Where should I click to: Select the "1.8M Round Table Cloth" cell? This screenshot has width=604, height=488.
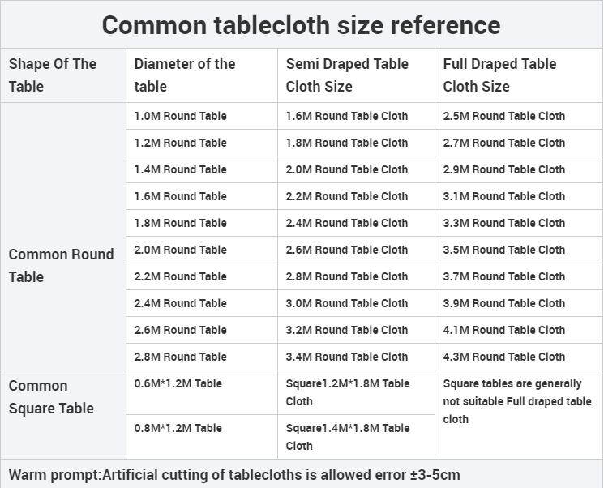(347, 143)
